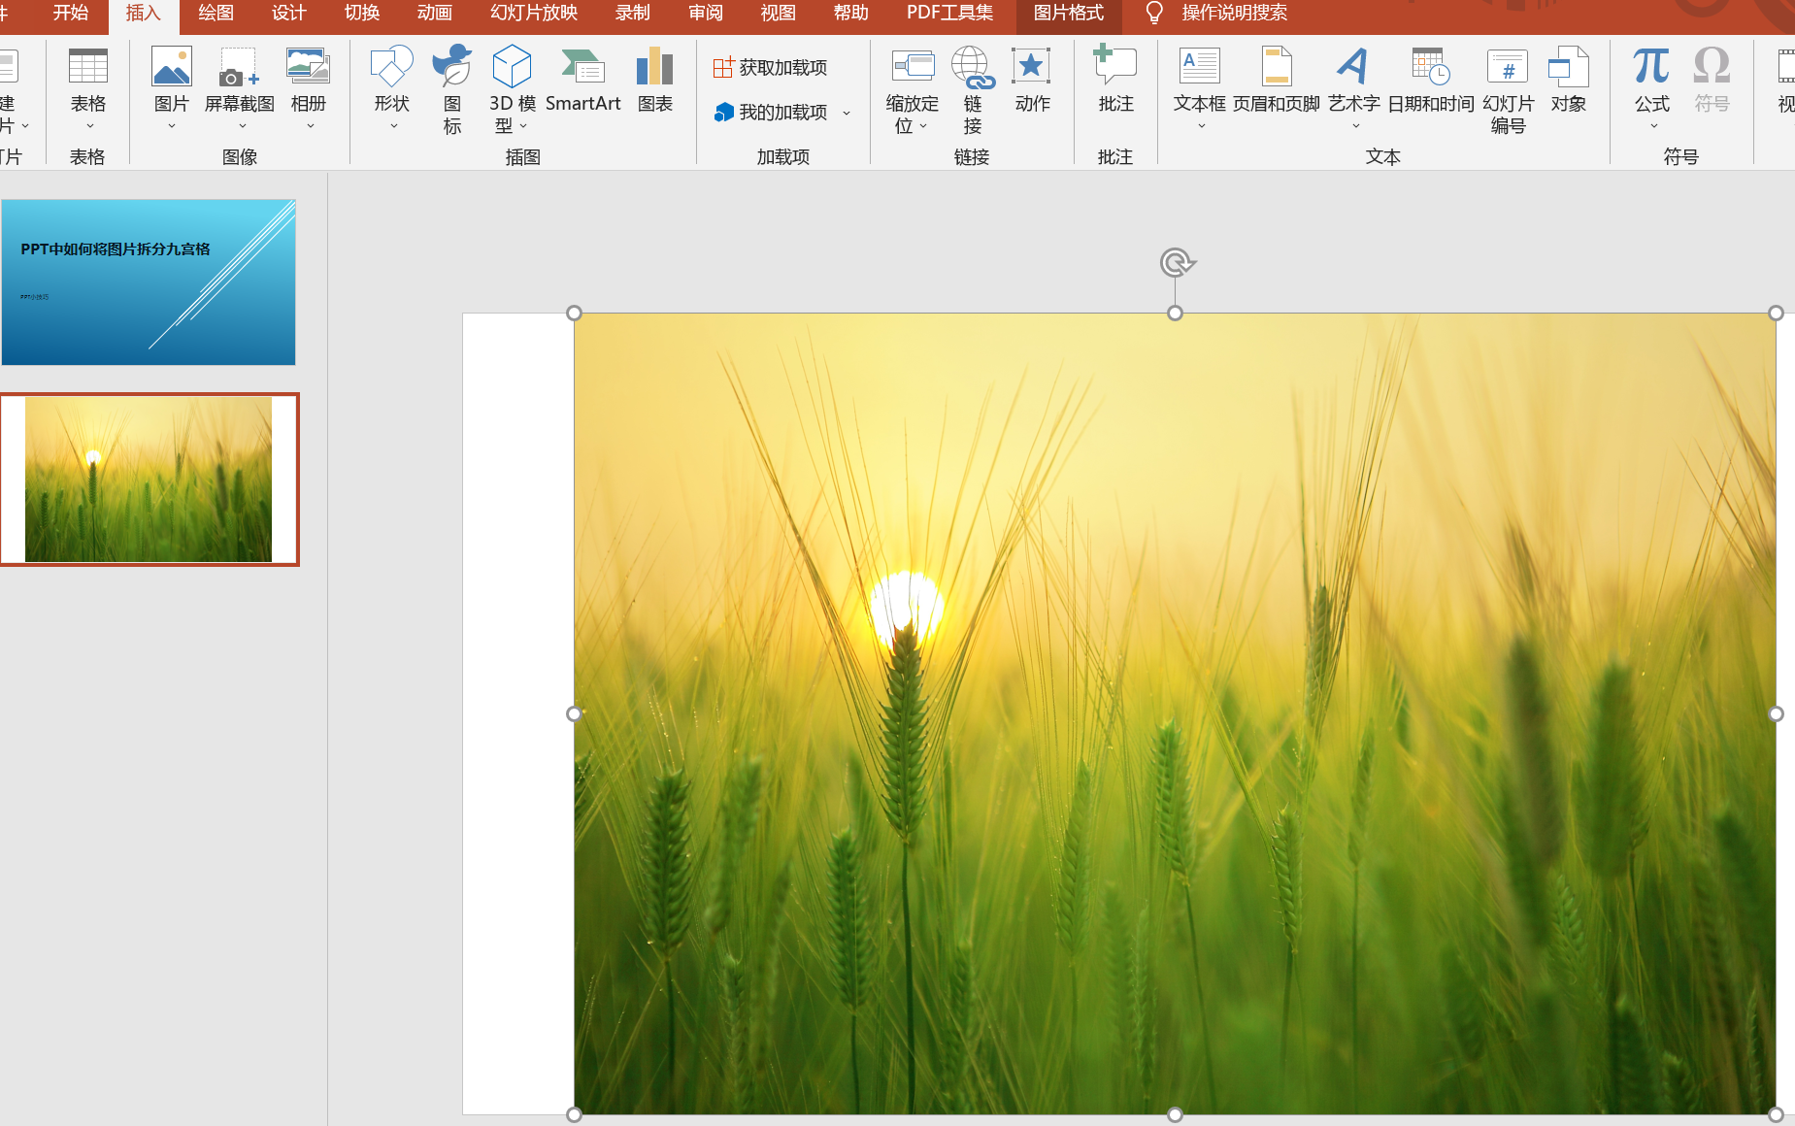Select the title slide thumbnail
1795x1126 pixels.
click(x=149, y=282)
